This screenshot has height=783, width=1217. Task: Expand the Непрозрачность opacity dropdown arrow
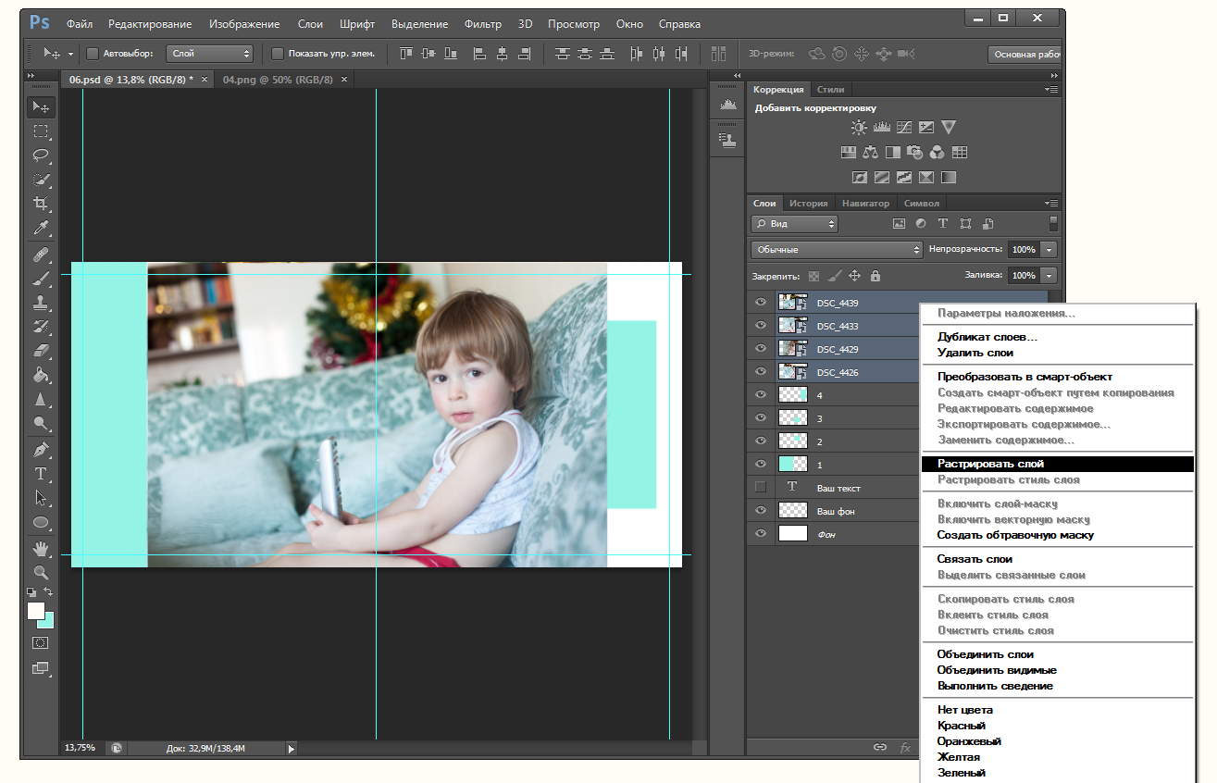[1049, 250]
